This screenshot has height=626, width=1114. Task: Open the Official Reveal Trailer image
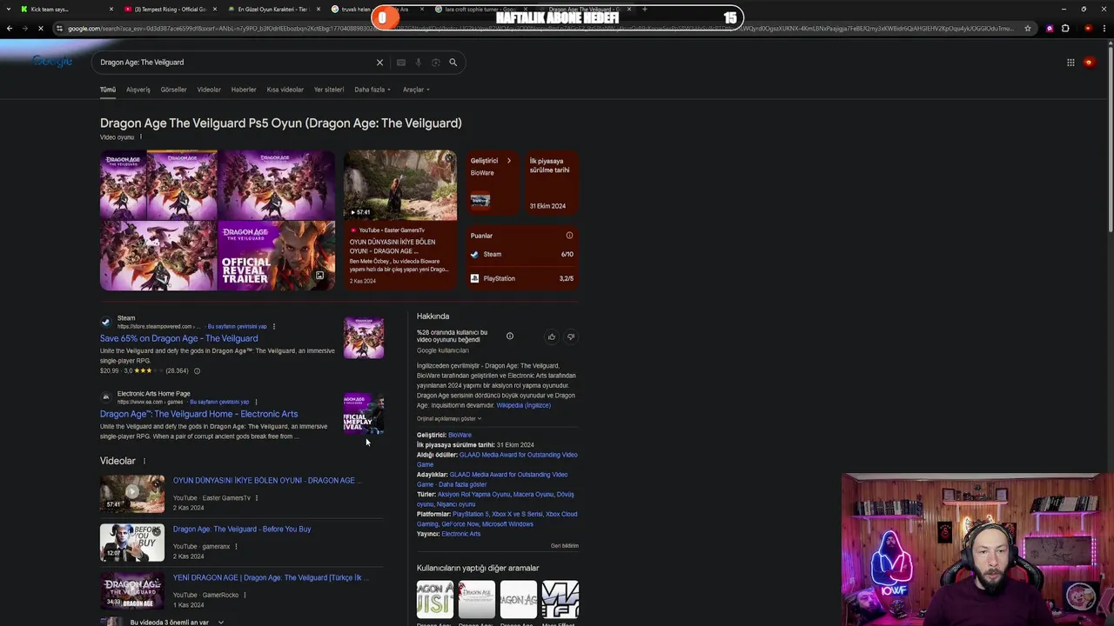(276, 256)
